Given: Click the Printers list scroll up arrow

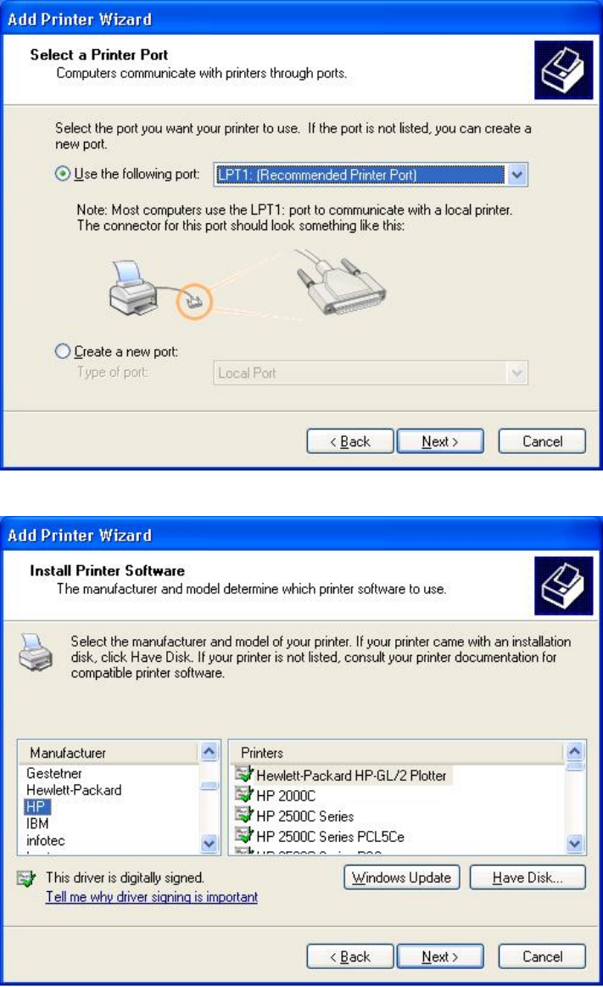Looking at the screenshot, I should [574, 751].
